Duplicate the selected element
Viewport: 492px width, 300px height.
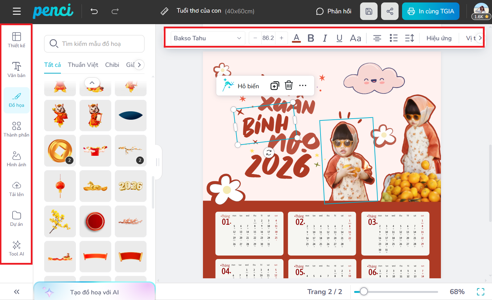275,85
